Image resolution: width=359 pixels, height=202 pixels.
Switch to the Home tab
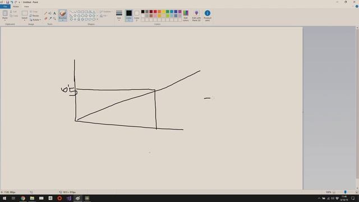[16, 6]
